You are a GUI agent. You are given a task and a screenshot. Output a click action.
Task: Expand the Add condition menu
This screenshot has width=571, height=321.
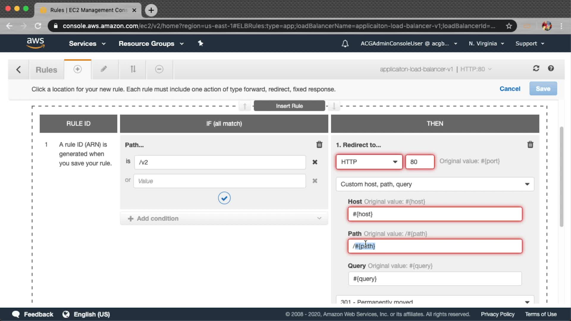point(224,218)
